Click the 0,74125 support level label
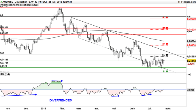 point(4,60)
